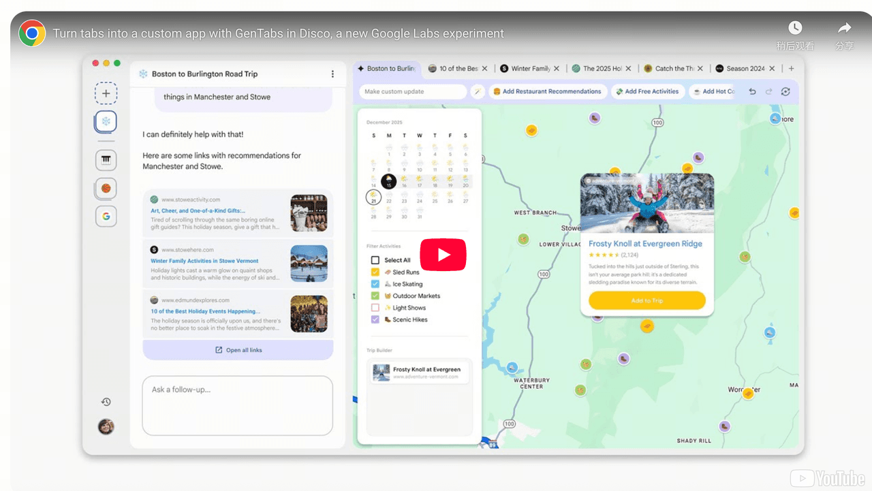Click the refresh sync icon
Screen dimensions: 872x491
tap(785, 91)
